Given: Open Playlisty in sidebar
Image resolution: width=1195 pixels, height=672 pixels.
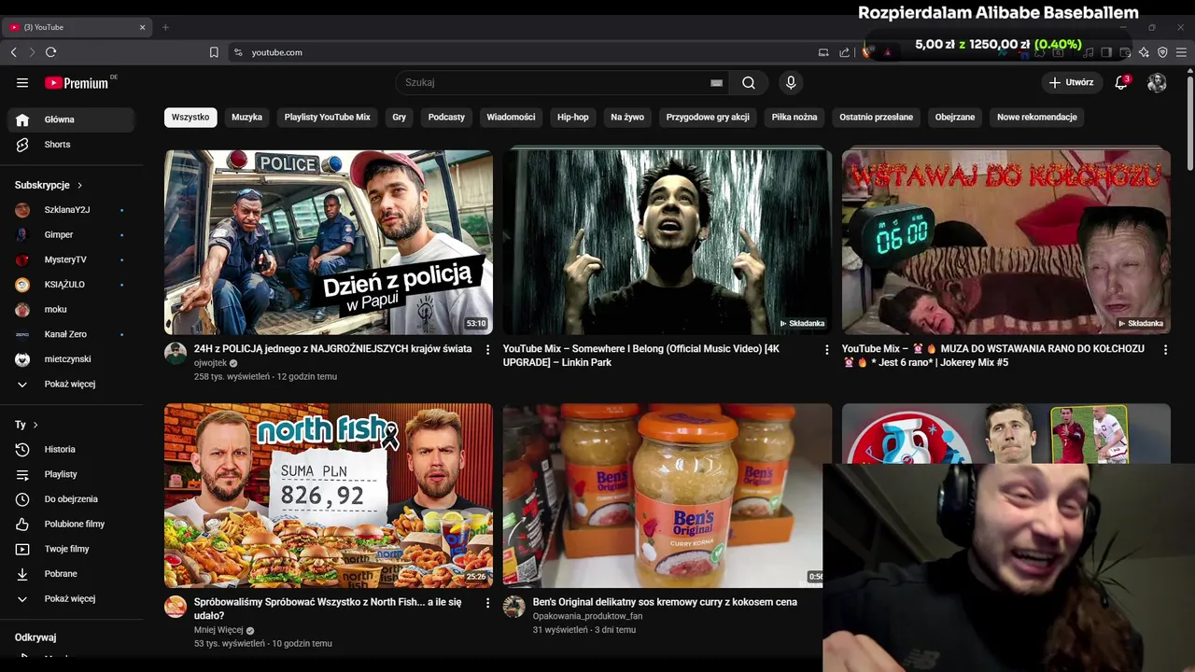Looking at the screenshot, I should coord(73,474).
